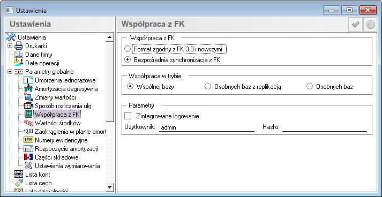Image resolution: width=382 pixels, height=197 pixels.
Task: Select Zaokrąglenia w planie amort item
Action: pos(70,132)
